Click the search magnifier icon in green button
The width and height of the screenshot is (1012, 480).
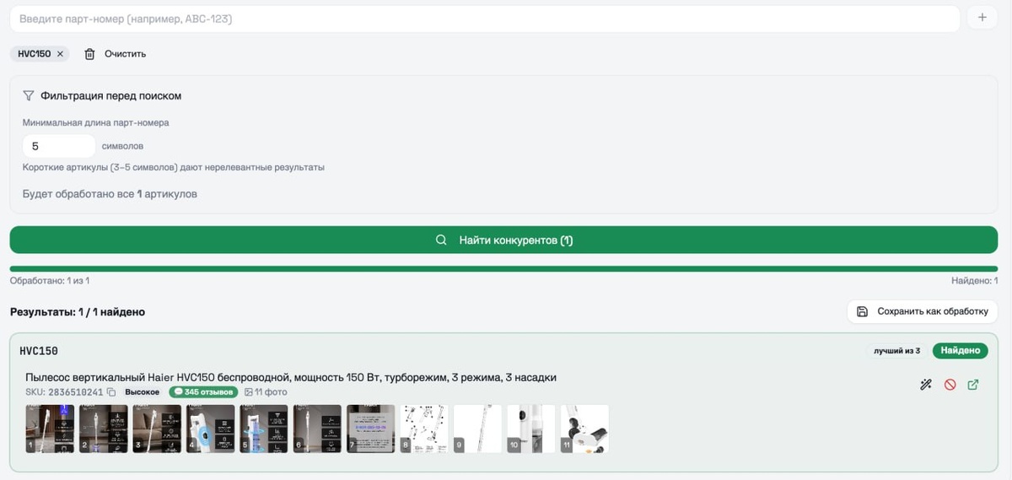click(441, 240)
